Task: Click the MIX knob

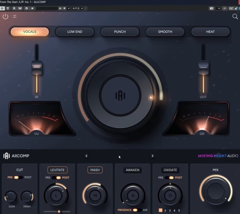Action: [216, 191]
